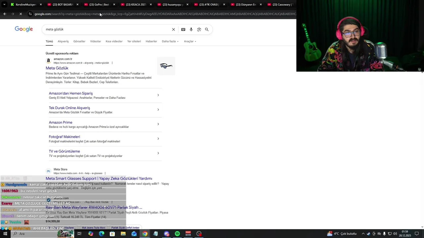
Task: Open Microsoft Store from the taskbar
Action: (112, 234)
